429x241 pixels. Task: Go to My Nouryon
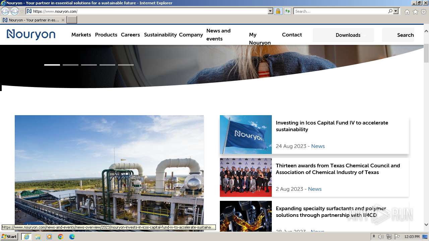coord(260,39)
